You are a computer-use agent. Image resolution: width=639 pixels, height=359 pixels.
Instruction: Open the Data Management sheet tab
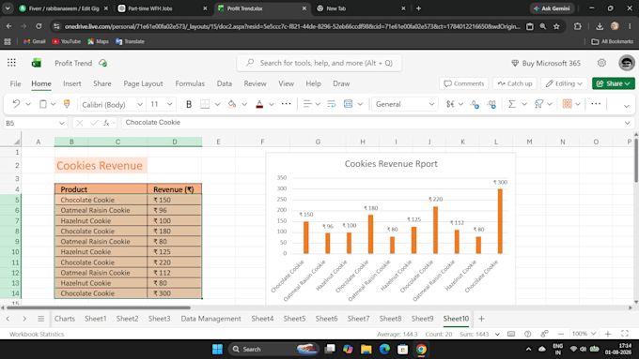click(210, 319)
